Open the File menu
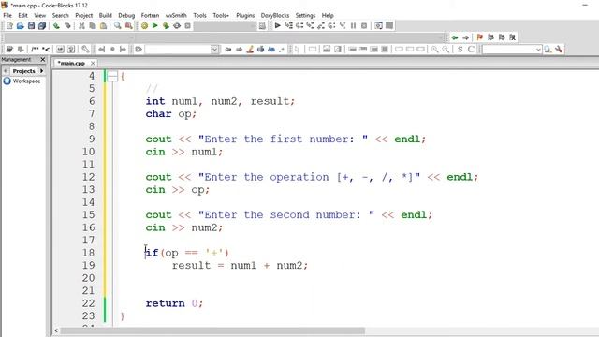 coord(7,15)
